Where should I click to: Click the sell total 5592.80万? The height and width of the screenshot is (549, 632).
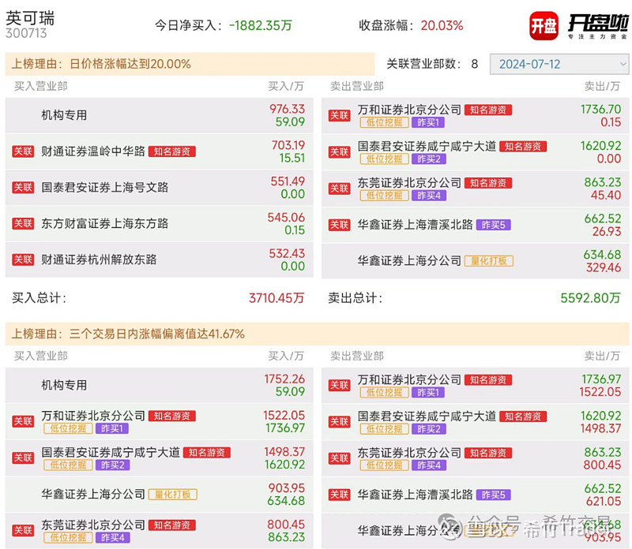(590, 298)
